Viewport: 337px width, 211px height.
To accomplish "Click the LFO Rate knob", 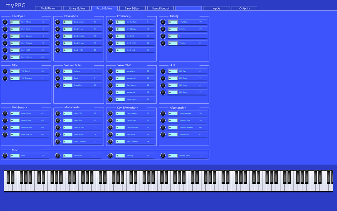I will click(x=163, y=71).
